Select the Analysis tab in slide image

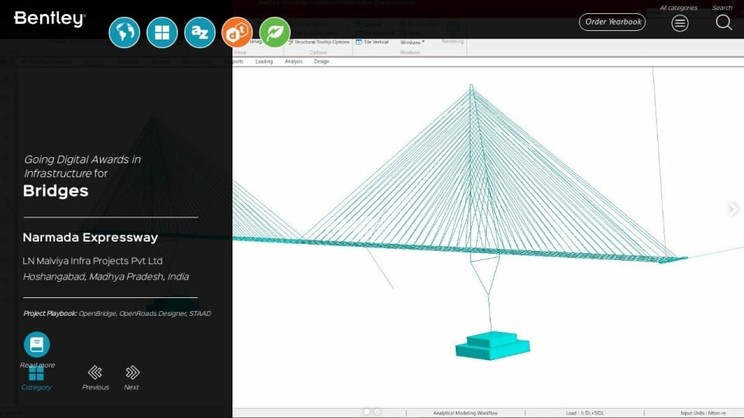(294, 62)
